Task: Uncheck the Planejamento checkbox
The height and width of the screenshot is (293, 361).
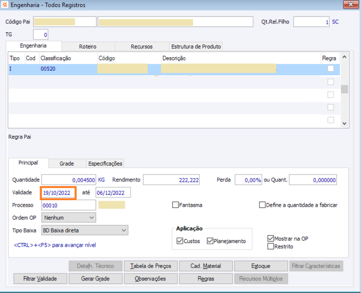Action: coord(210,241)
